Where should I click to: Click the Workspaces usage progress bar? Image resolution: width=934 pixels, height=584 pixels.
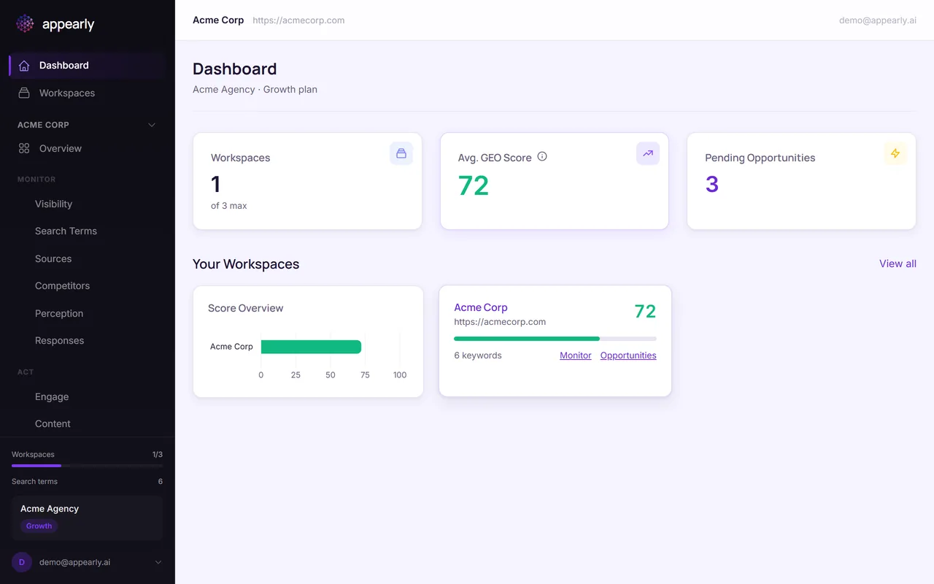(x=87, y=465)
